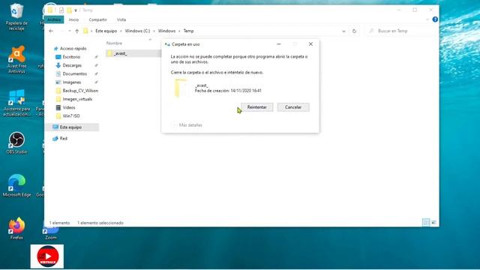Minimize the Carpeta en uso dialog
This screenshot has height=270, width=480.
(278, 44)
